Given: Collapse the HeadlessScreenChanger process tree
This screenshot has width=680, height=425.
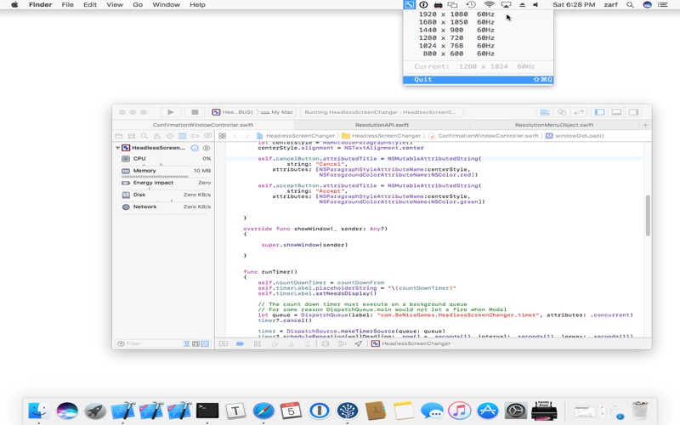Looking at the screenshot, I should [x=118, y=148].
